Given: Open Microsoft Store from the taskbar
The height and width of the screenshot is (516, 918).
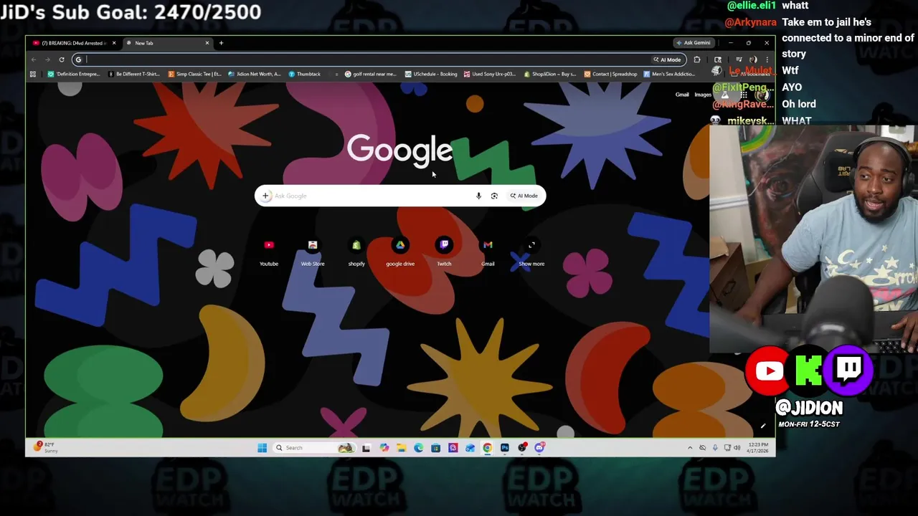Looking at the screenshot, I should pos(435,448).
